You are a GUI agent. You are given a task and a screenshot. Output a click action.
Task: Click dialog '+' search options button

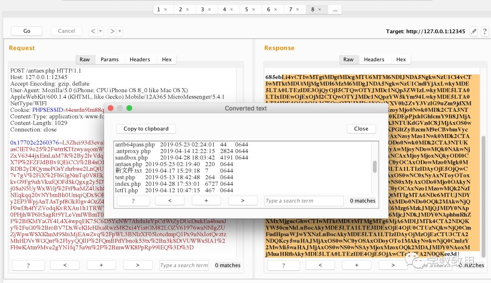(x=206, y=201)
